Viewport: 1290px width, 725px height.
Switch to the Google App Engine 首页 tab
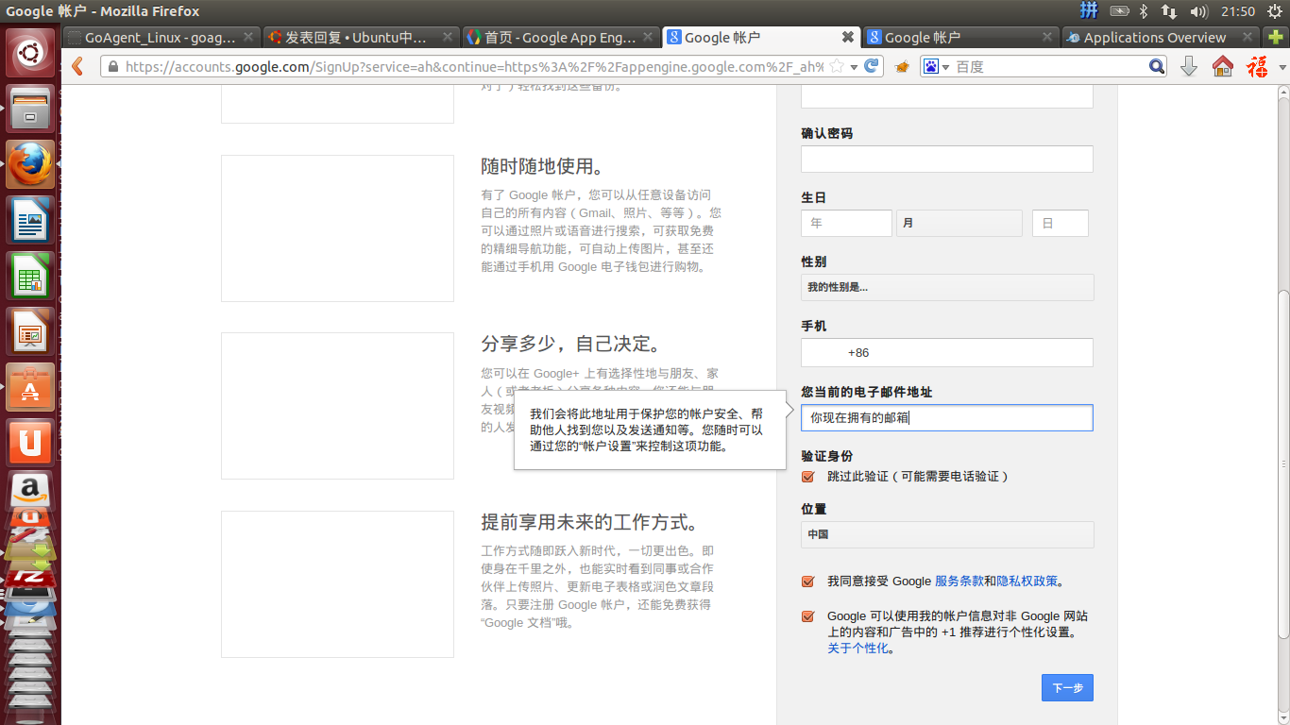coord(559,38)
